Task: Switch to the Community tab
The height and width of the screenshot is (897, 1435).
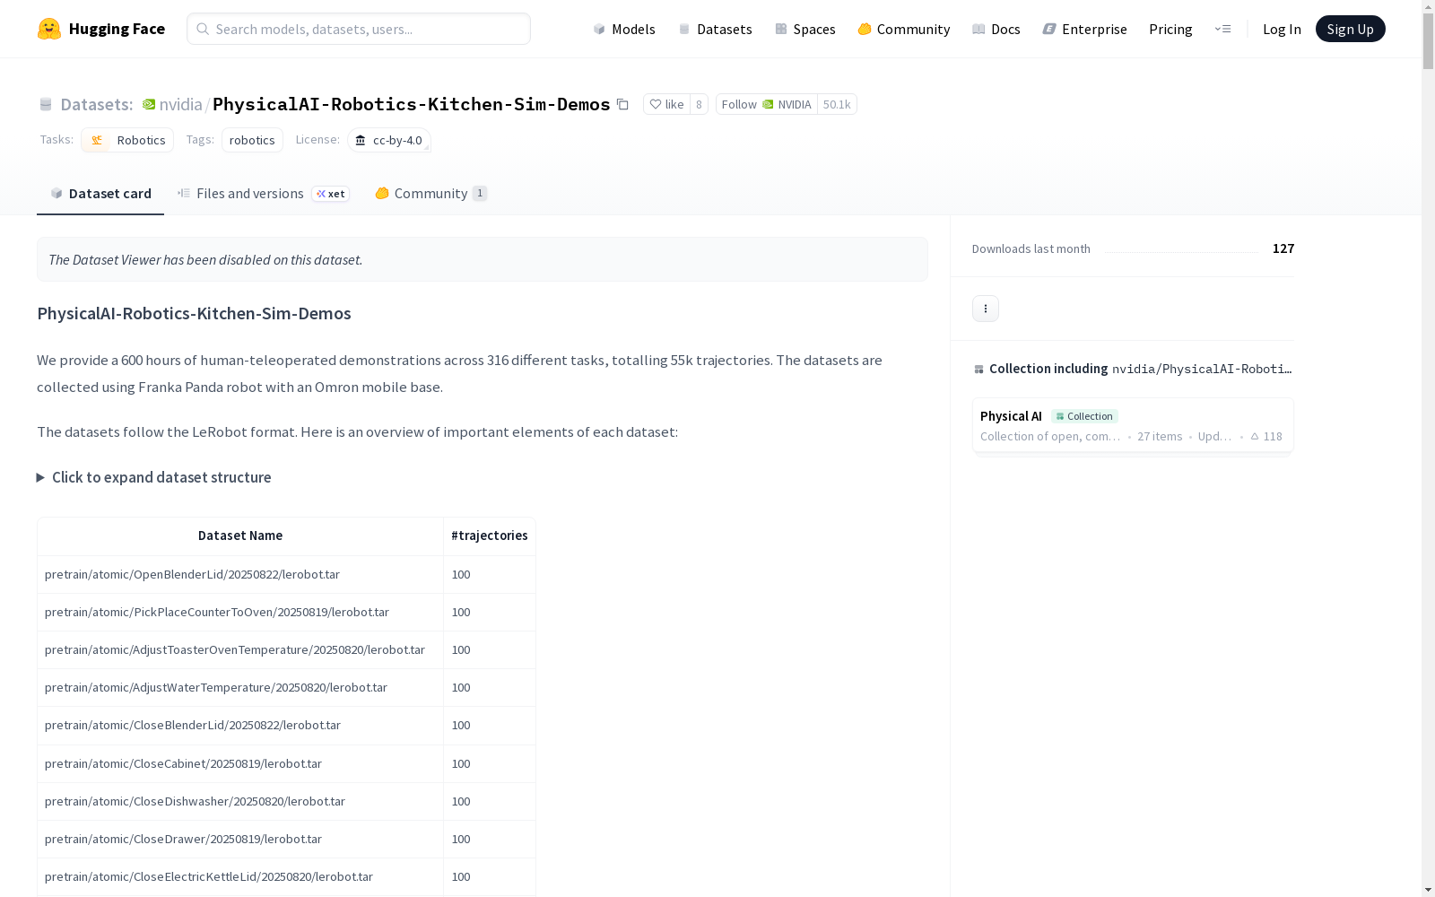Action: [x=430, y=193]
